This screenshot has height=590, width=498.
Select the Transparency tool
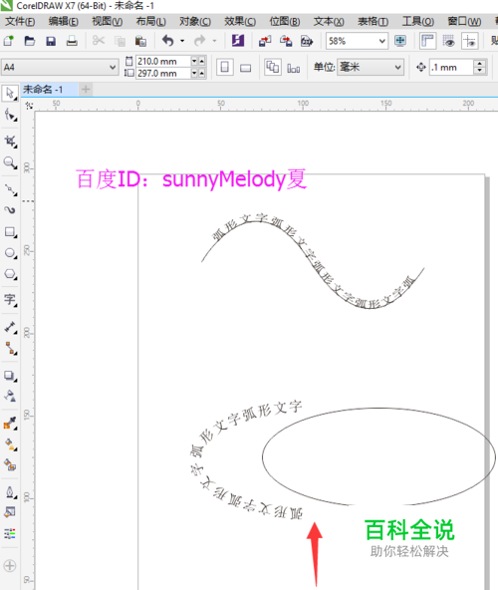pos(10,396)
